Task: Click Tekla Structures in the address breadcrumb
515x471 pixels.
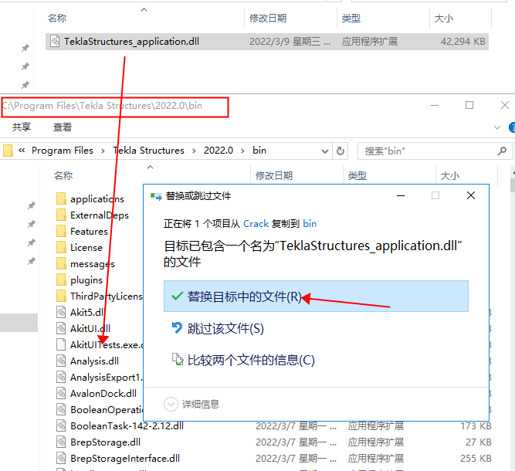Action: pos(148,151)
